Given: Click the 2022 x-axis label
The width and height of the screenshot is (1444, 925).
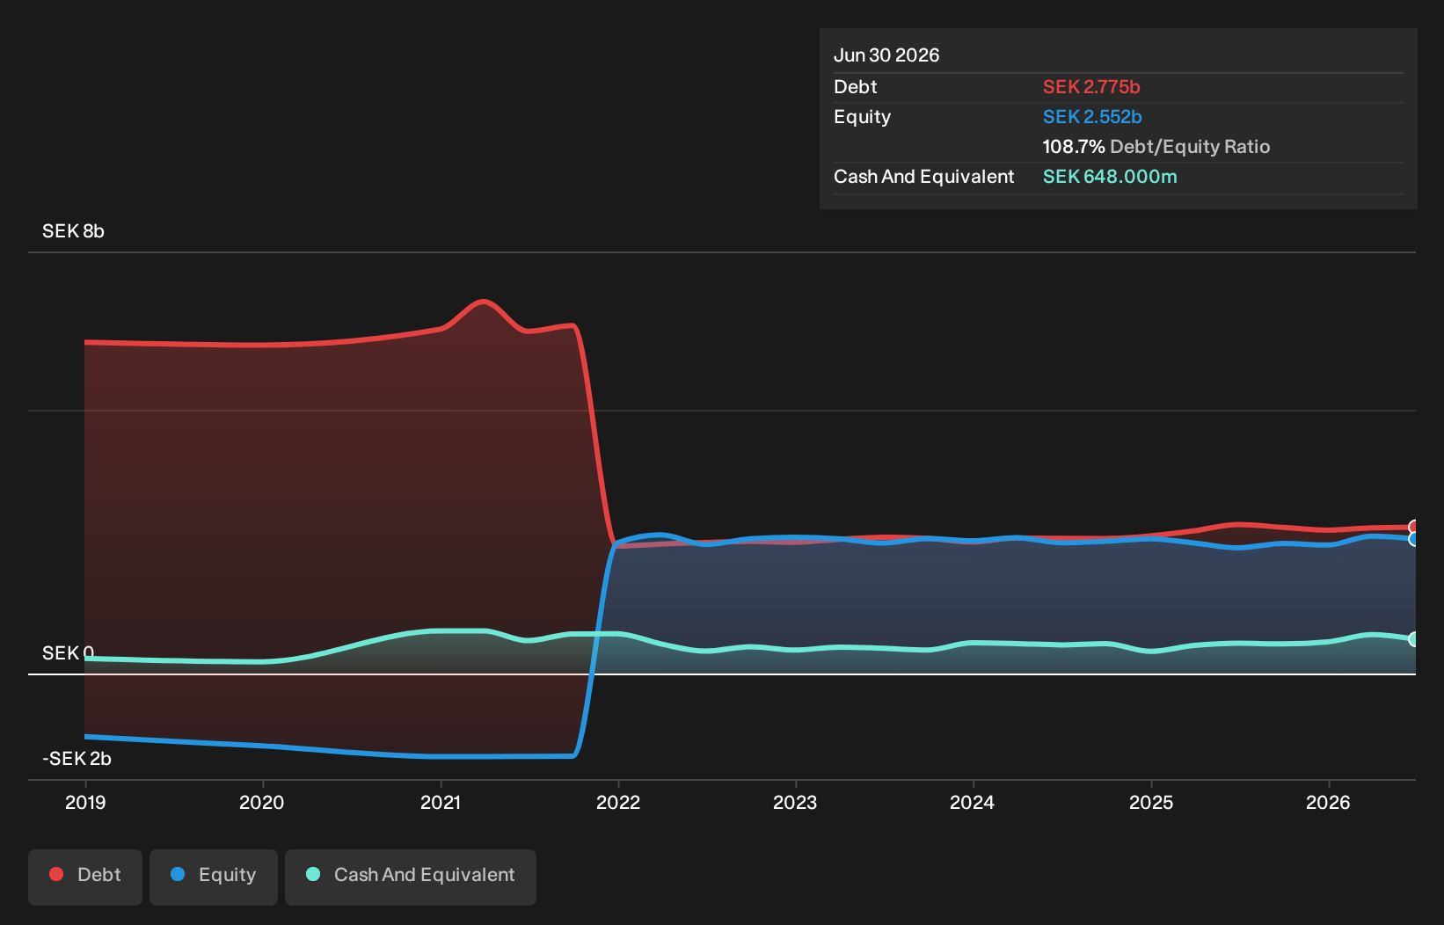Looking at the screenshot, I should (x=618, y=803).
